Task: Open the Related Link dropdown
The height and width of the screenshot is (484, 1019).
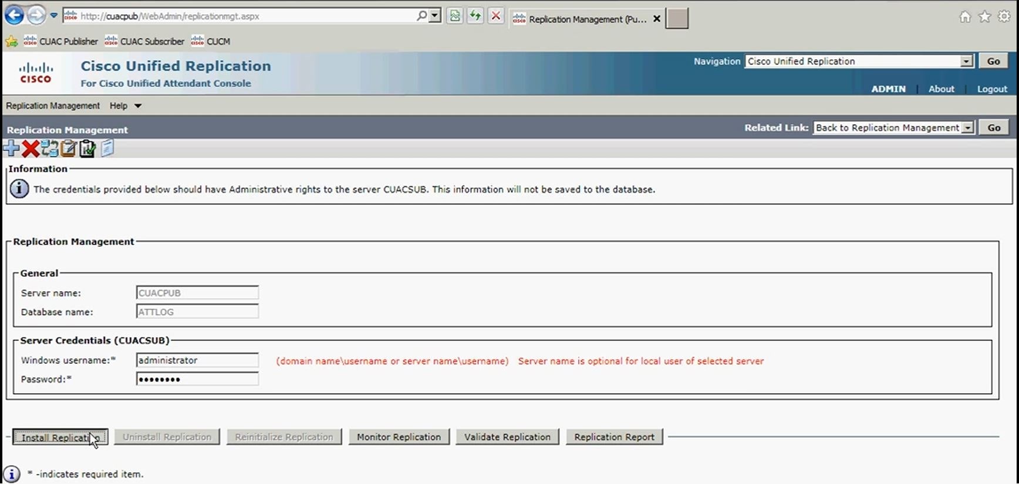Action: [x=893, y=128]
